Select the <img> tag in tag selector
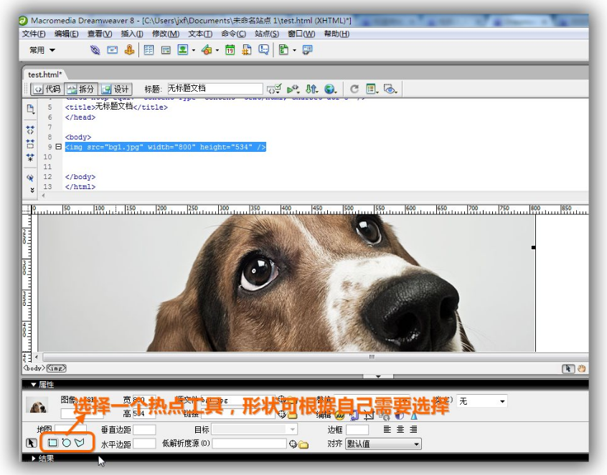Screen dimensions: 607x475 coord(57,368)
